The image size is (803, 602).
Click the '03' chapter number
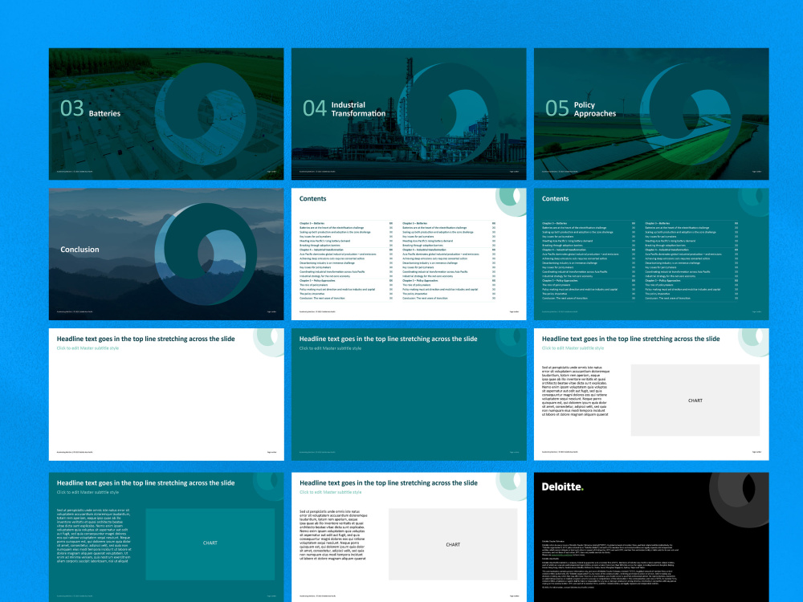71,108
